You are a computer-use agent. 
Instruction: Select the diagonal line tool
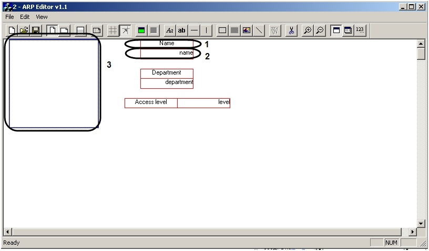(259, 30)
